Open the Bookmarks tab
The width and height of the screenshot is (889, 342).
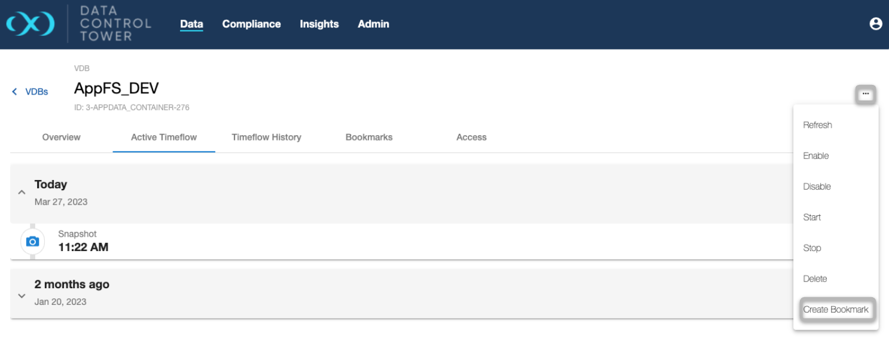(x=369, y=137)
